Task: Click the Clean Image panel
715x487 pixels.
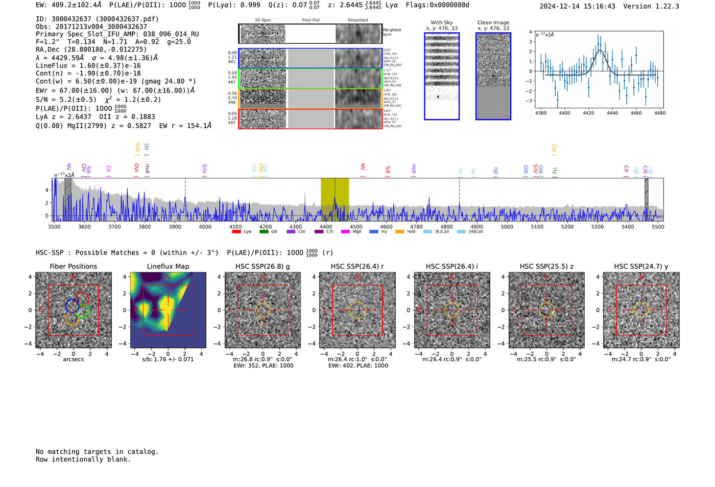Action: [x=493, y=76]
